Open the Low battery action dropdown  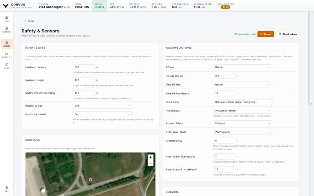tap(243, 102)
